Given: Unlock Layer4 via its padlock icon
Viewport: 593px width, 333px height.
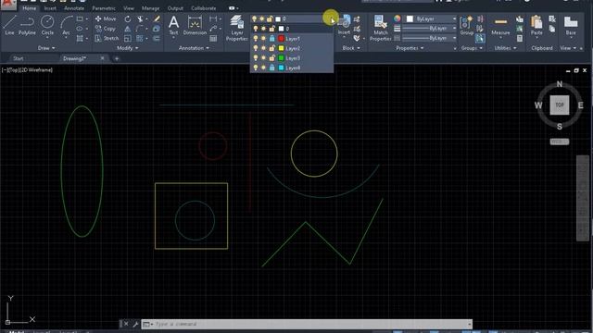Looking at the screenshot, I should 271,68.
